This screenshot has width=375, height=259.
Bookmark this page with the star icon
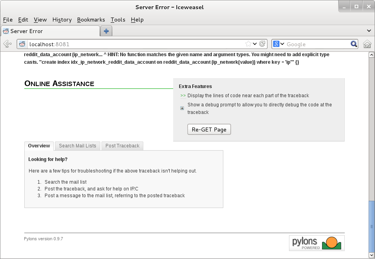248,44
